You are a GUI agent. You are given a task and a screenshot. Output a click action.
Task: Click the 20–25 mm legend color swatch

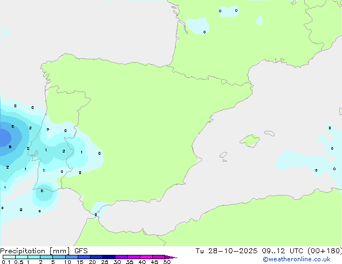pyautogui.click(x=97, y=257)
